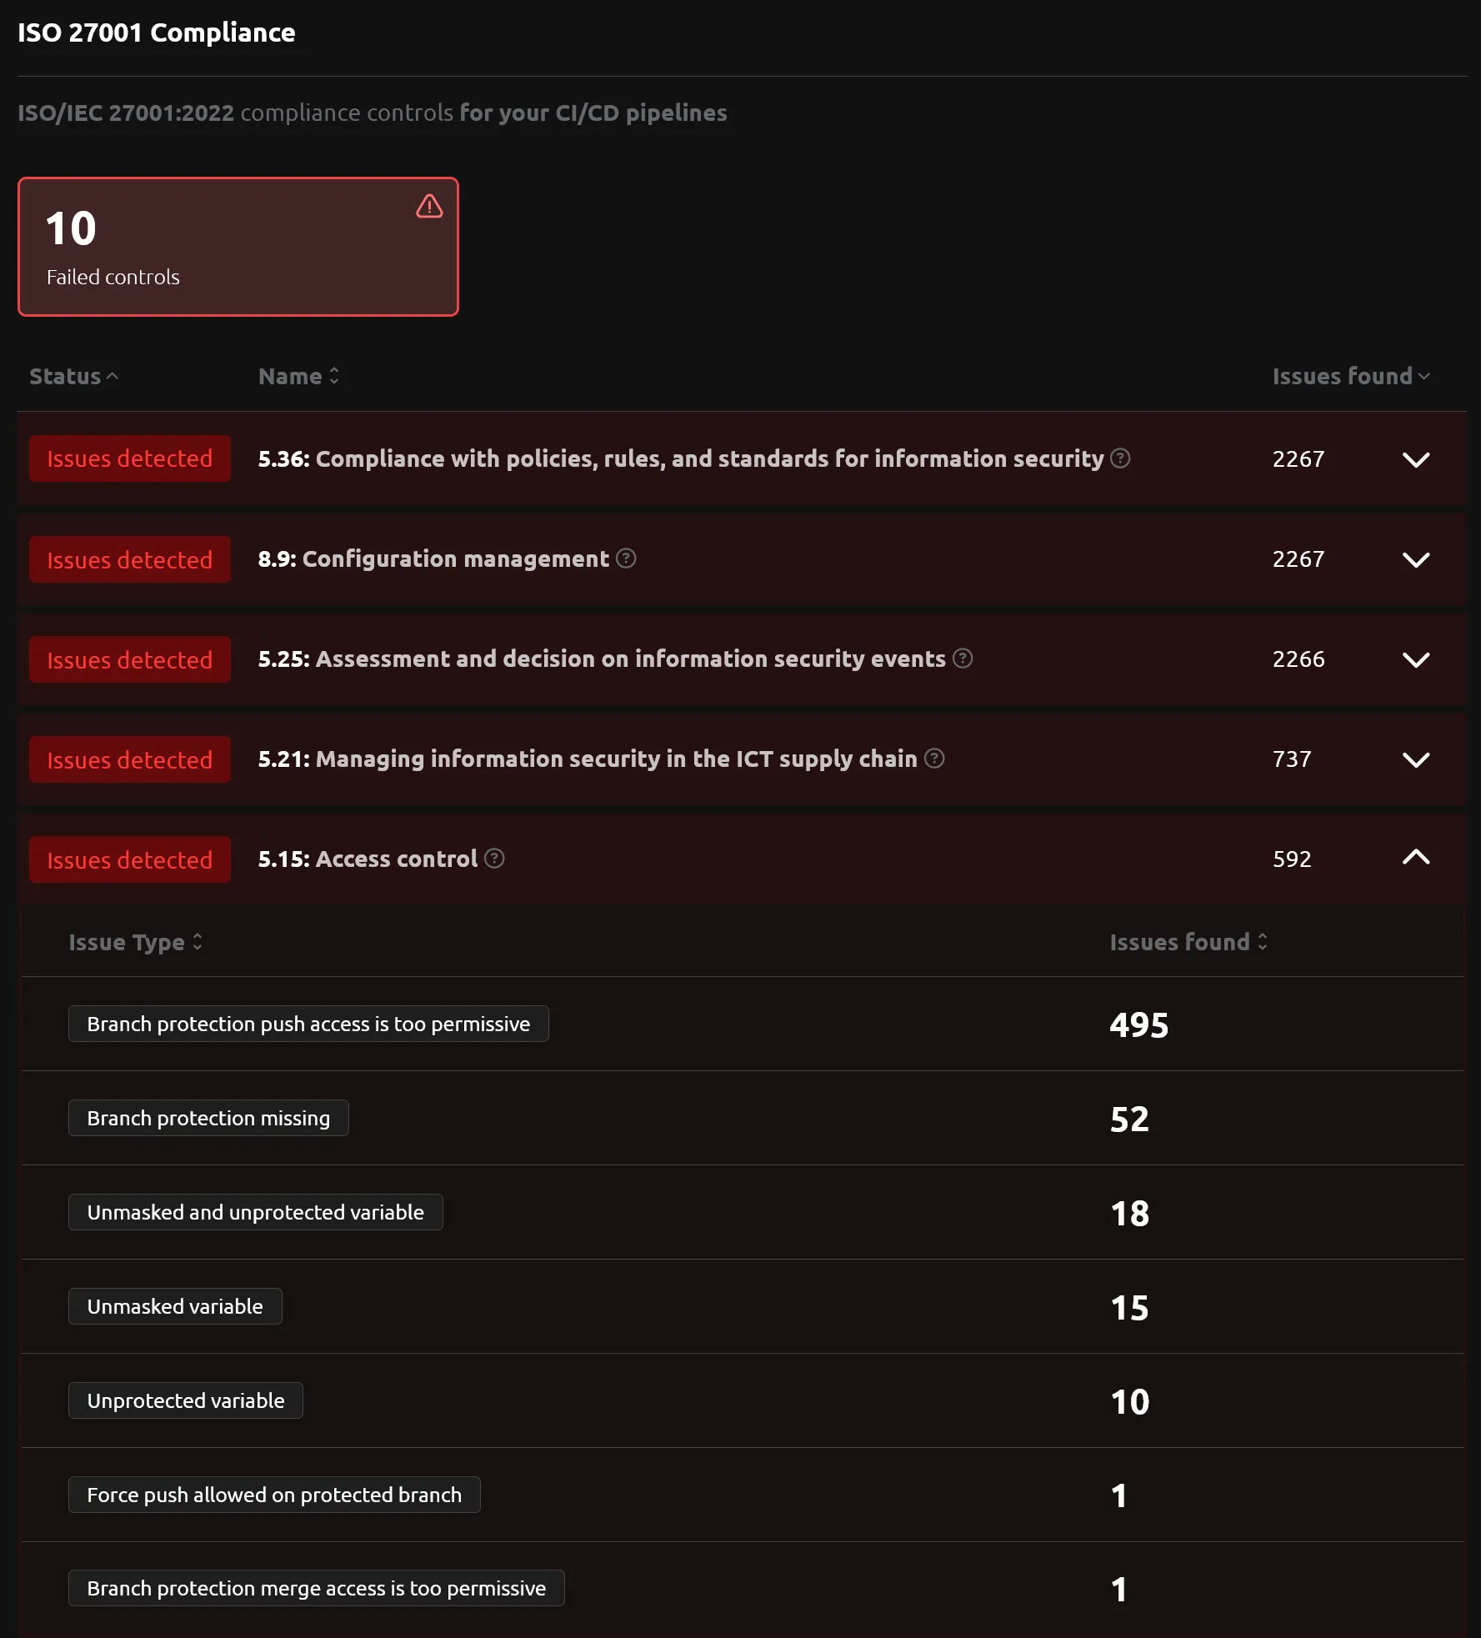Sort the table by Status column
This screenshot has height=1638, width=1481.
pos(73,376)
